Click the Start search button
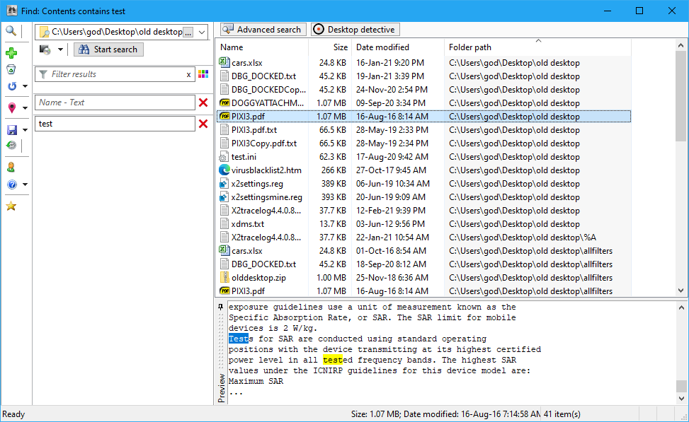Screen dimensions: 689x422 pos(108,49)
